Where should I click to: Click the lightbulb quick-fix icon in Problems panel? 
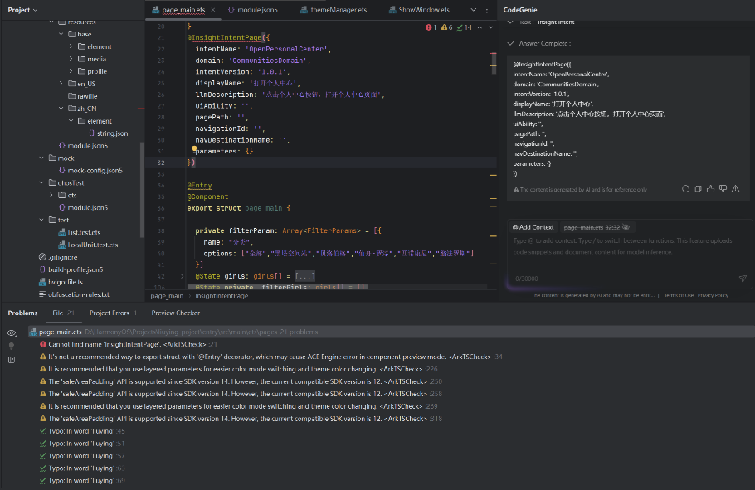[12, 346]
